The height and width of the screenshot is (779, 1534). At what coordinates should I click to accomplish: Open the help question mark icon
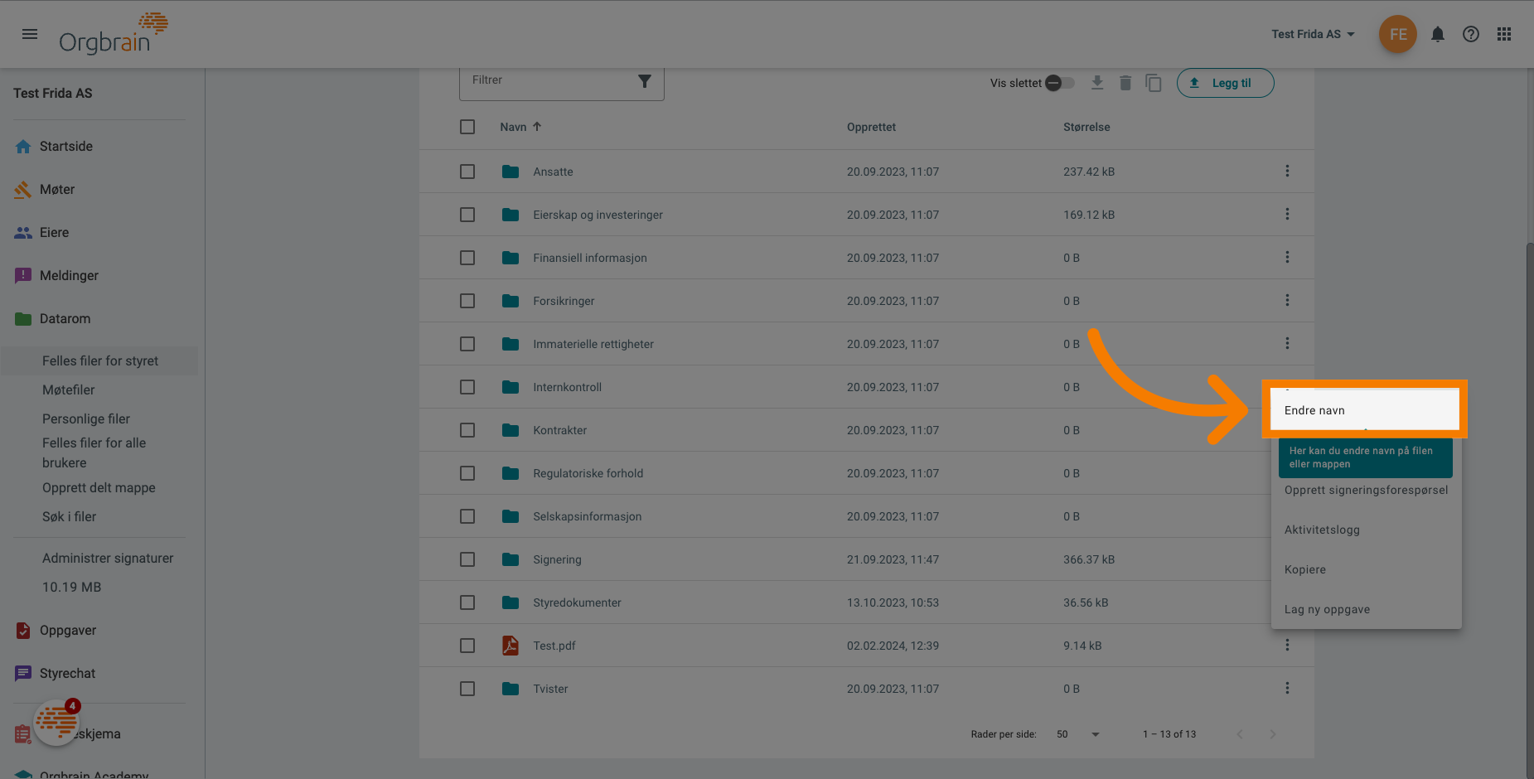pyautogui.click(x=1471, y=34)
